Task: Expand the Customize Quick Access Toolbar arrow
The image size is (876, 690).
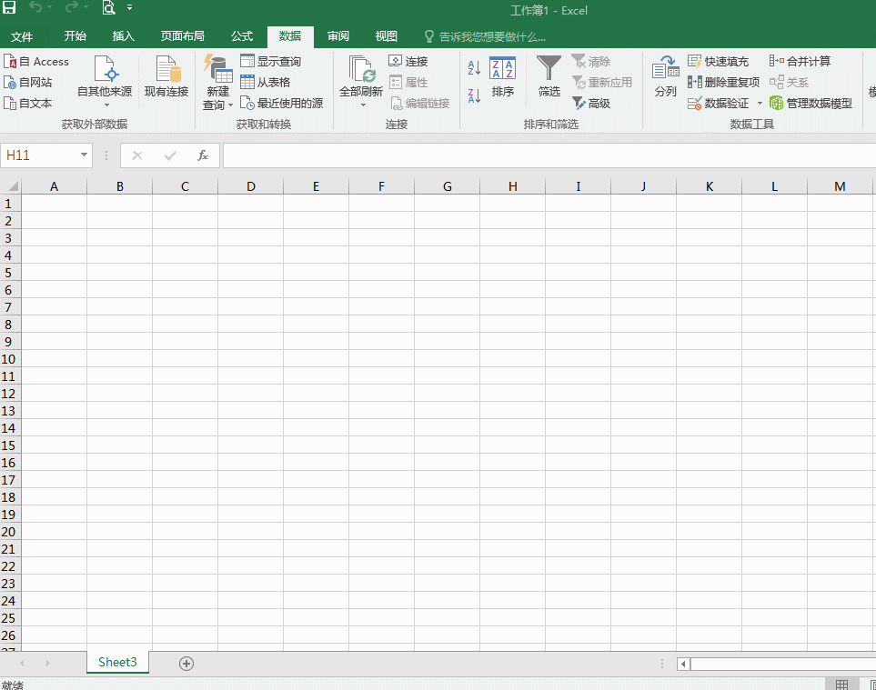Action: pos(129,8)
